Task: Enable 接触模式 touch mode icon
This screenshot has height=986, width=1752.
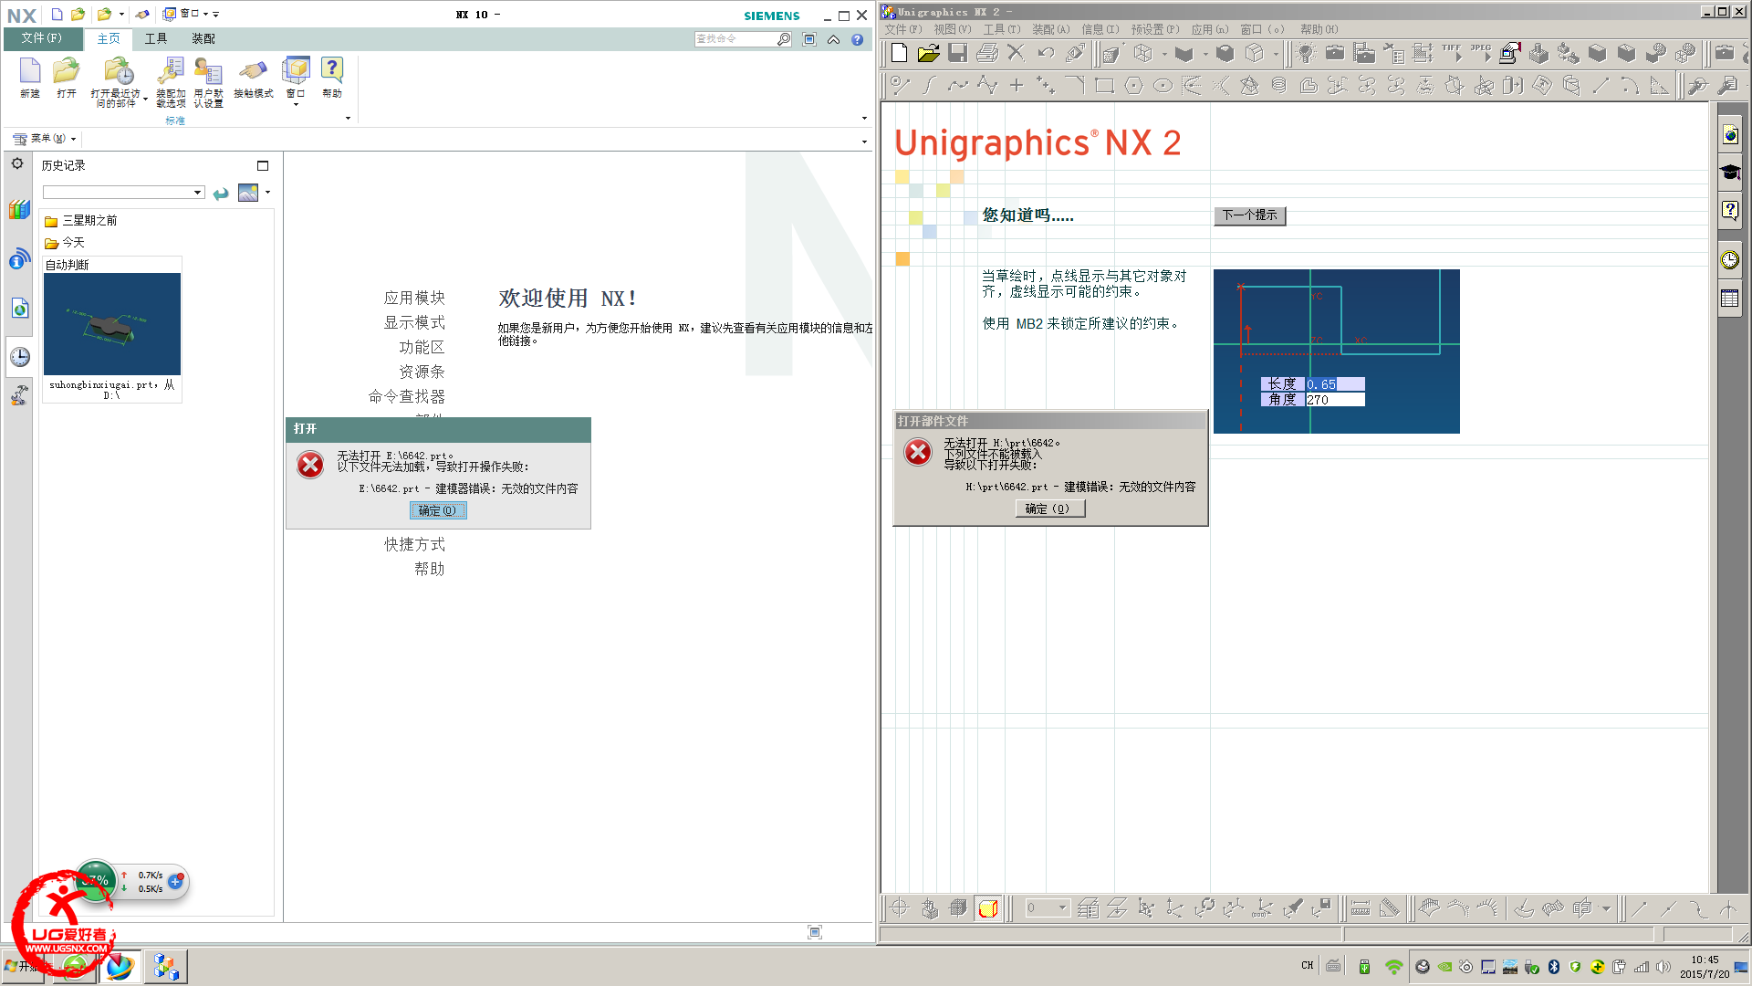Action: (x=253, y=71)
